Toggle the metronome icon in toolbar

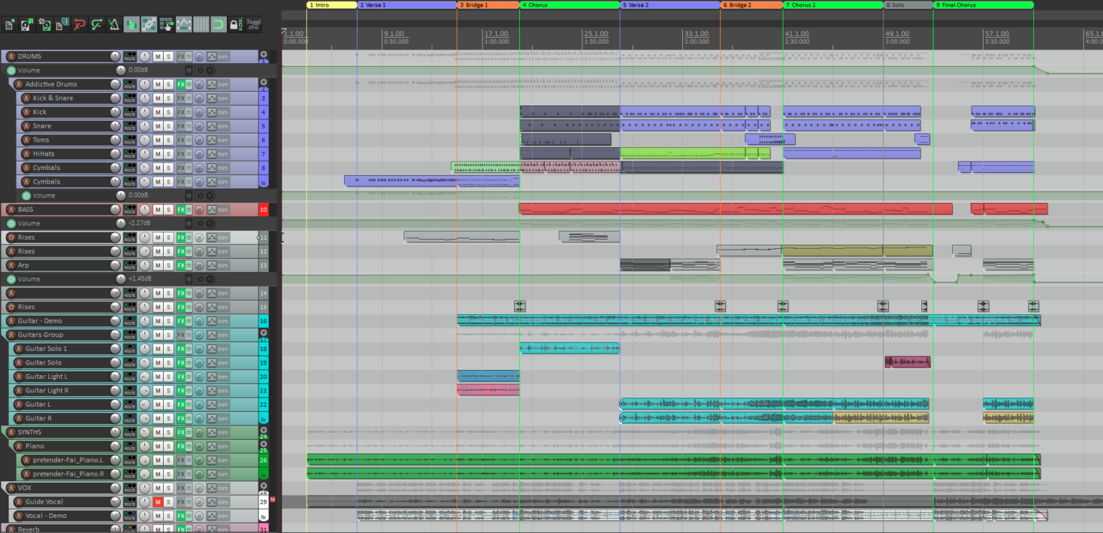coord(113,25)
